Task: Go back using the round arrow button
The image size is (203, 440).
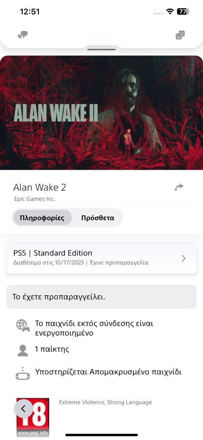Action: click(23, 408)
